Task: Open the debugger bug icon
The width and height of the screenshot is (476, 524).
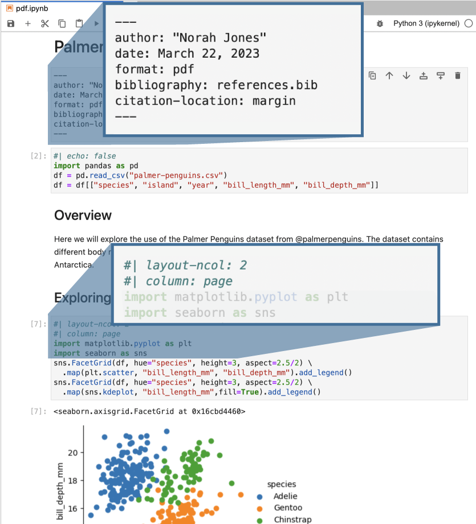Action: (380, 23)
